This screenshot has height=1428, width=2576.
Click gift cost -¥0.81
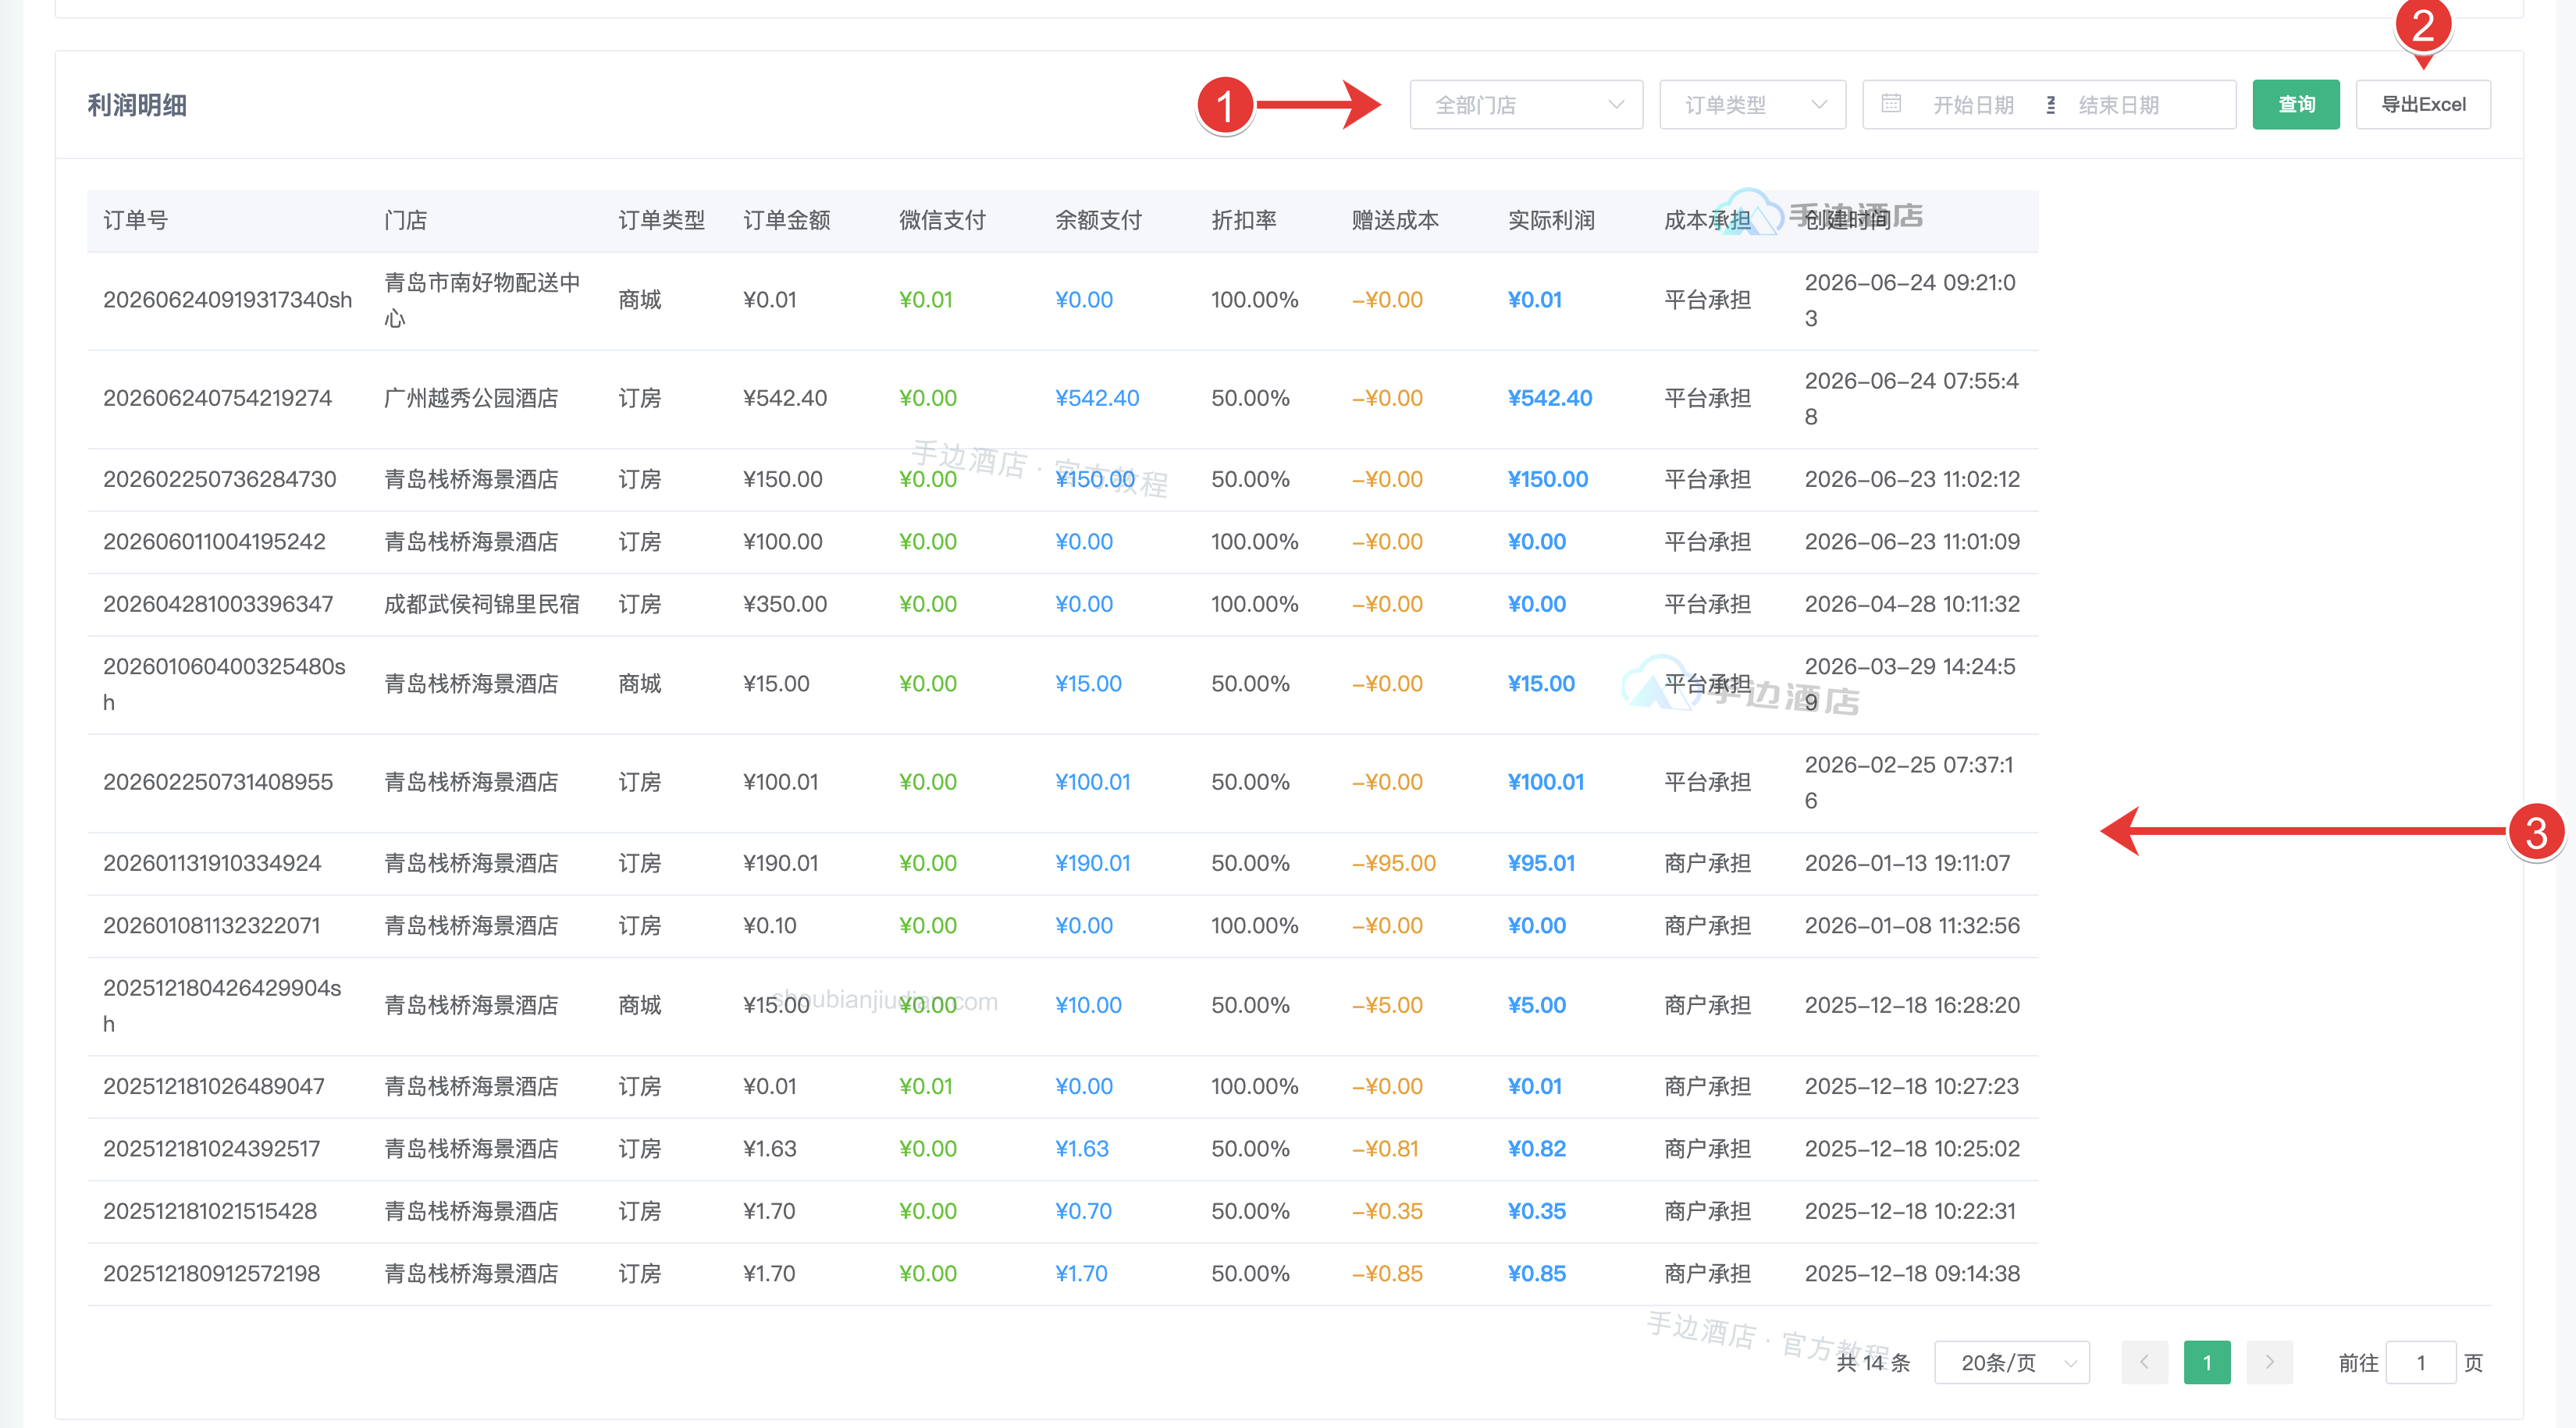[1386, 1149]
